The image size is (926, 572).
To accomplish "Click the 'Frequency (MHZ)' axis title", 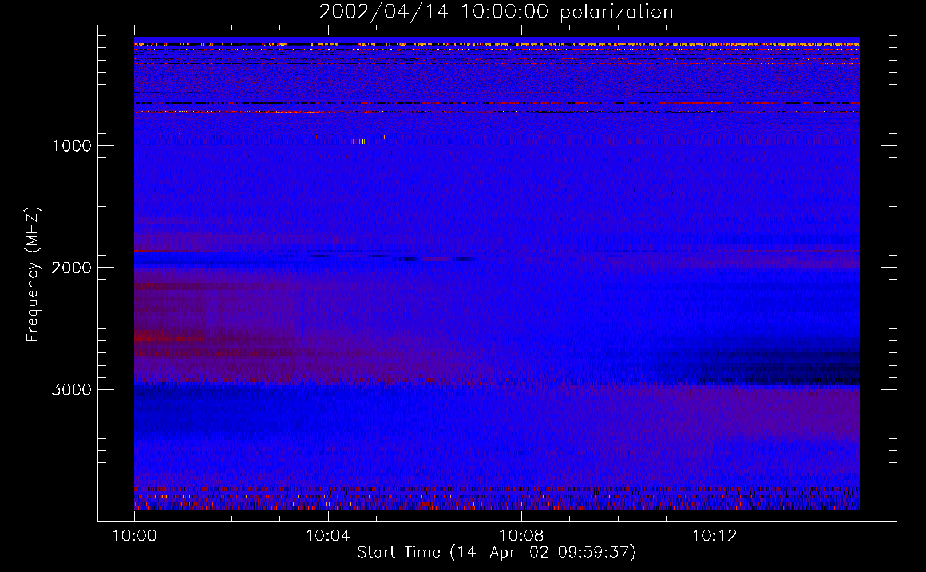I will [33, 275].
